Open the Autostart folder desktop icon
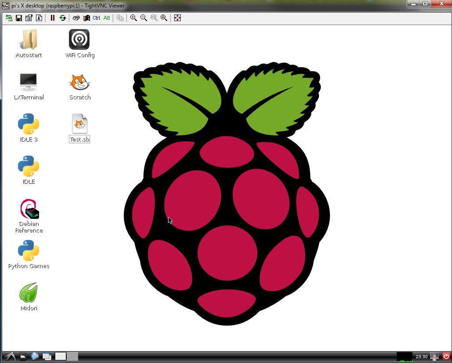452x363 pixels. click(x=29, y=40)
